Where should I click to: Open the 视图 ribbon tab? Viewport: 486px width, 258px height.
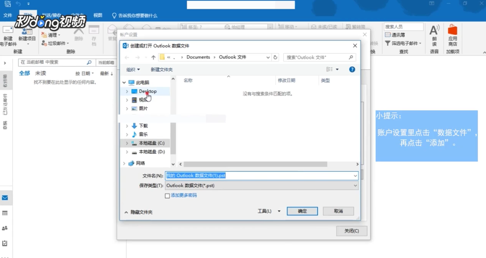(x=98, y=15)
